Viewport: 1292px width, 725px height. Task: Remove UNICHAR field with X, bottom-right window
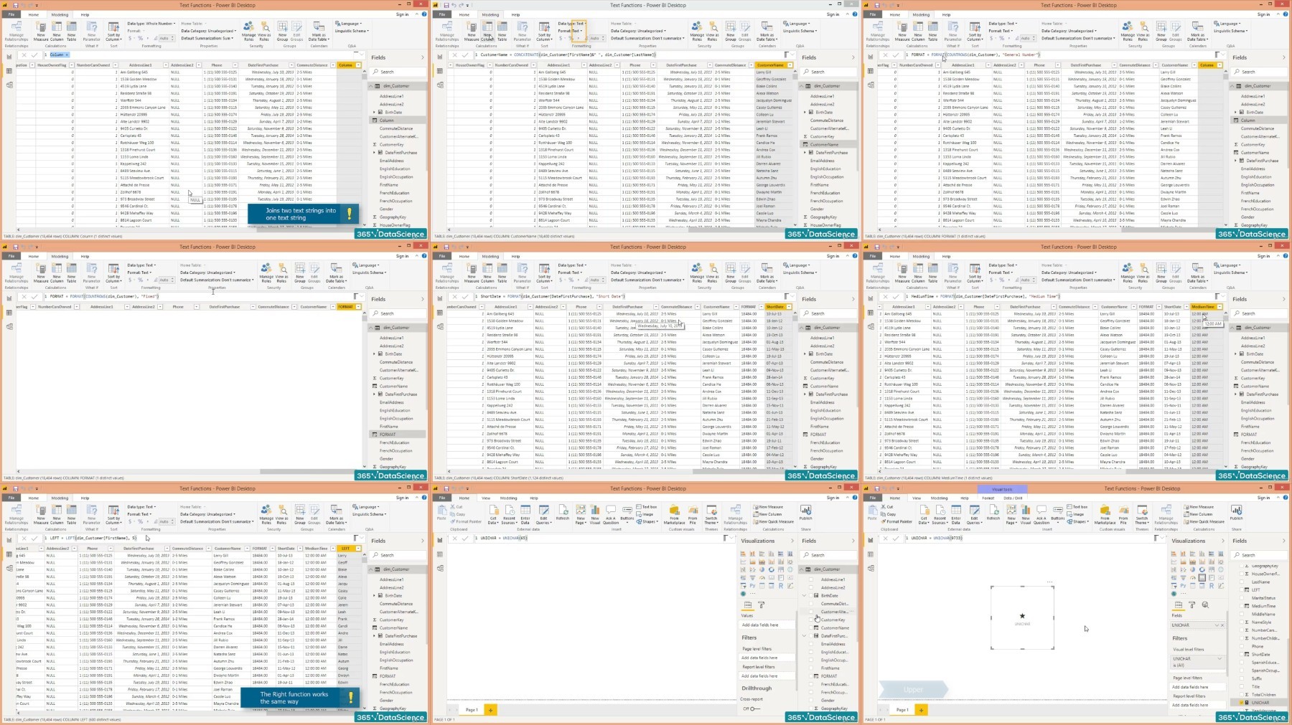tap(1222, 625)
